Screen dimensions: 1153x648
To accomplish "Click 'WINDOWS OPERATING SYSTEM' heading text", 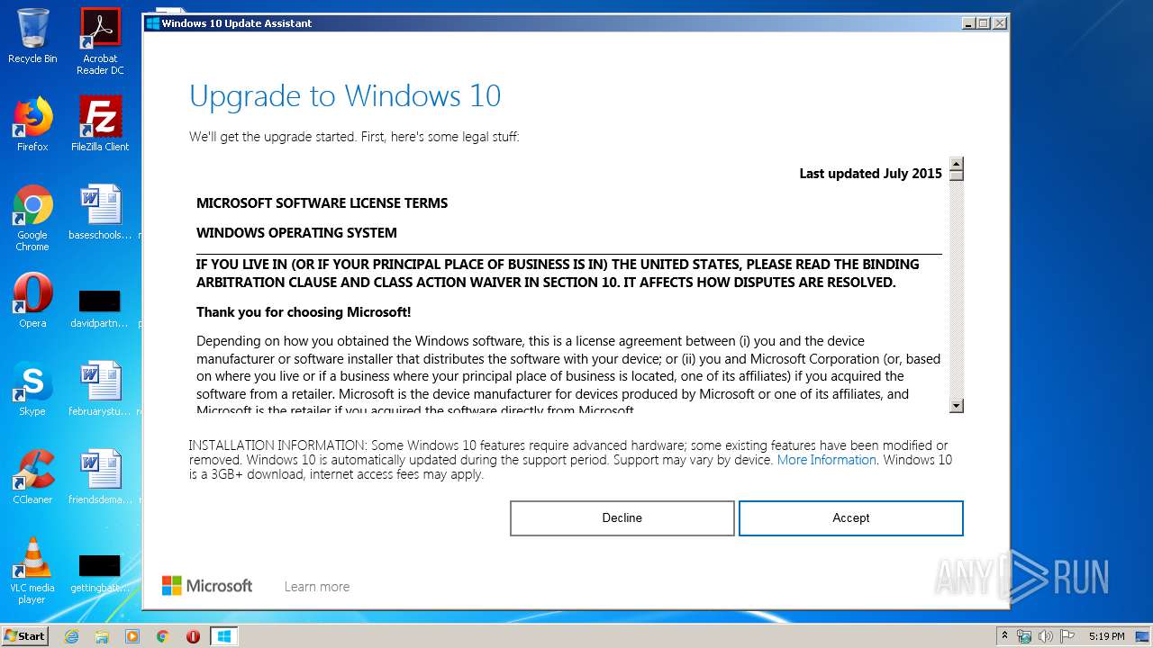I will 296,233.
